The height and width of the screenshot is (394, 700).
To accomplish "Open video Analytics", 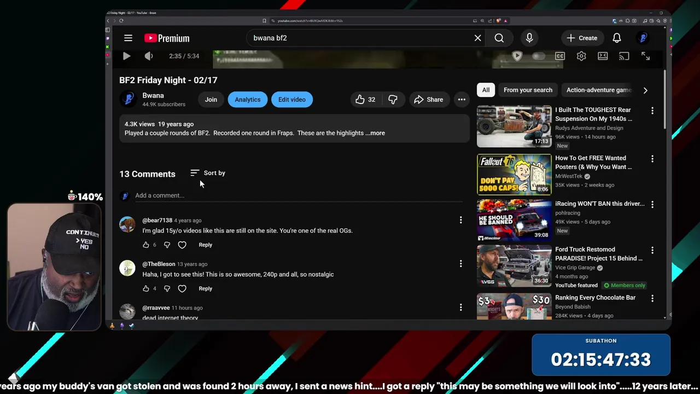I will [247, 100].
